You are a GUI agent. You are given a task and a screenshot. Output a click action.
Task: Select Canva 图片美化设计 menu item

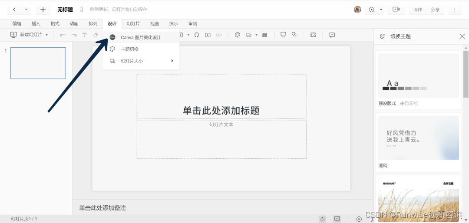(141, 37)
